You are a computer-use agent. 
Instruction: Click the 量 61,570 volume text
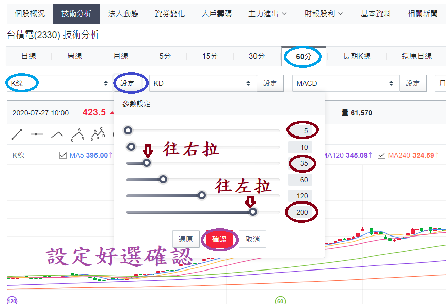[x=357, y=113]
